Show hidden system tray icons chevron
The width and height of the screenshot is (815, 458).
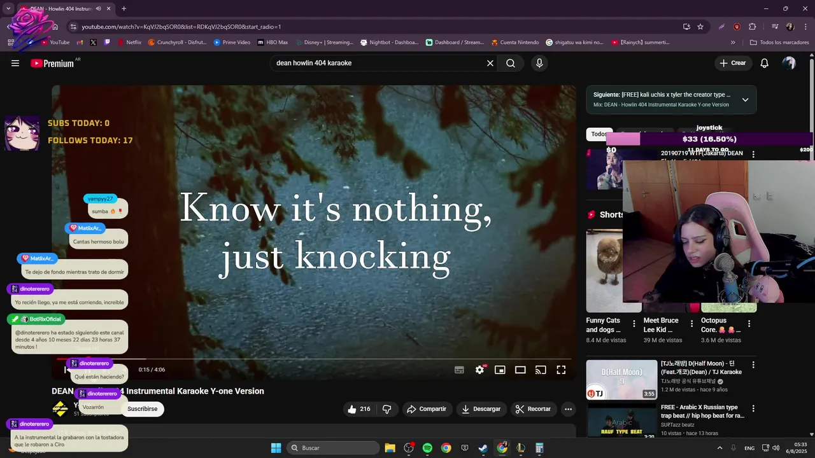tap(720, 448)
